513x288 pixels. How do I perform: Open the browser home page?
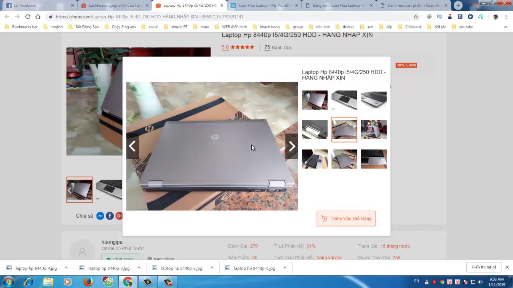point(38,17)
